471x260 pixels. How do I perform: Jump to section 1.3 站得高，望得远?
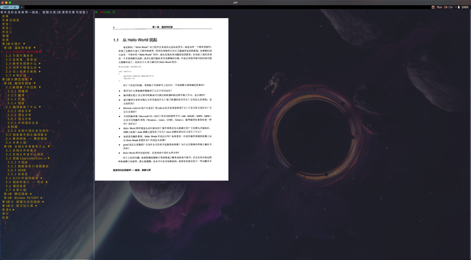click(x=21, y=60)
